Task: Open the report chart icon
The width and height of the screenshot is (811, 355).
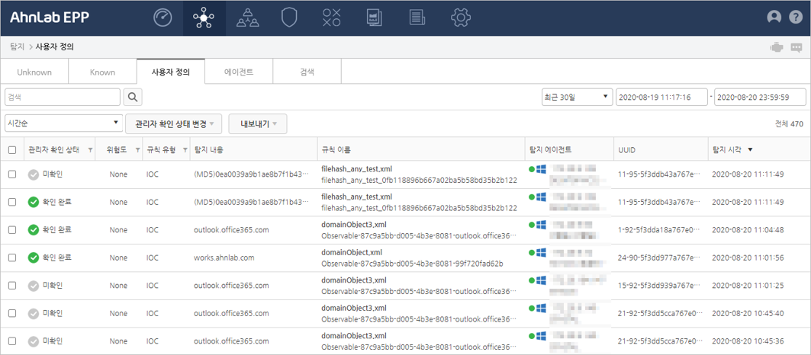Action: tap(375, 18)
